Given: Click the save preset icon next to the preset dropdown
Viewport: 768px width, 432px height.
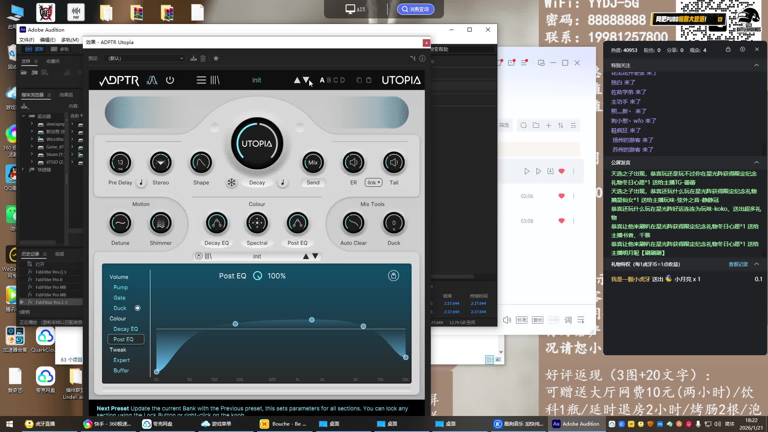Looking at the screenshot, I should pyautogui.click(x=194, y=58).
